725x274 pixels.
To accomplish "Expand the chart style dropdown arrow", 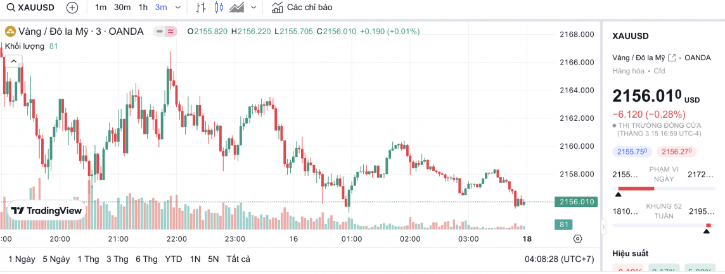I will (x=254, y=8).
